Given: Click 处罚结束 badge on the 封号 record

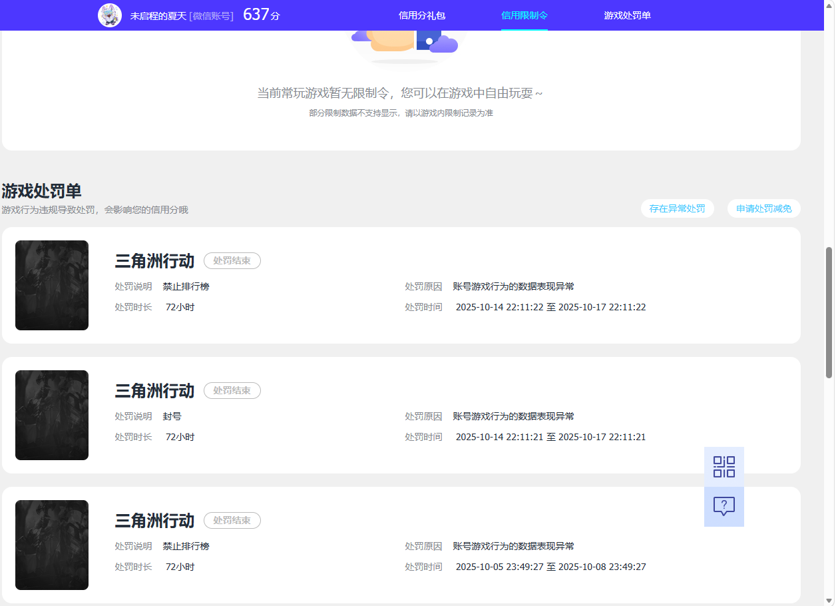Looking at the screenshot, I should (232, 391).
